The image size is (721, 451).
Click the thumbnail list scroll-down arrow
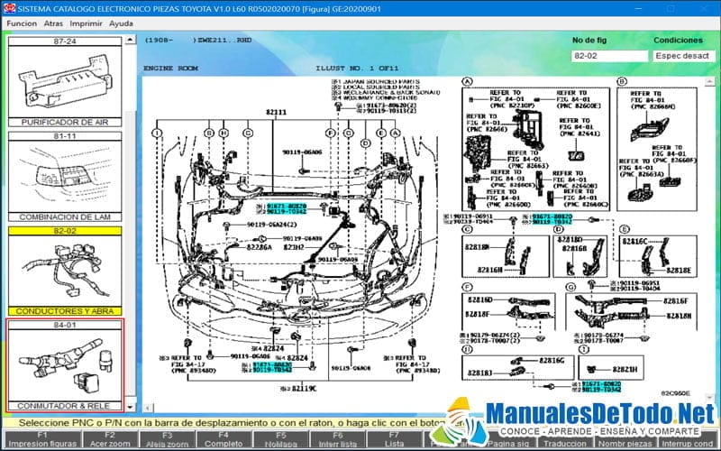(x=130, y=408)
